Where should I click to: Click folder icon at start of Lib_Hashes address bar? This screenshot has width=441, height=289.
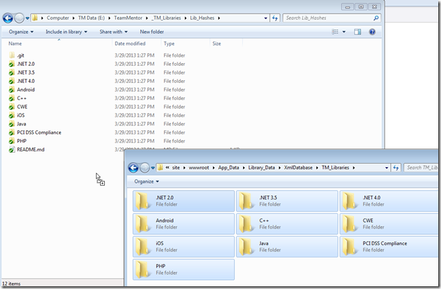[35, 18]
